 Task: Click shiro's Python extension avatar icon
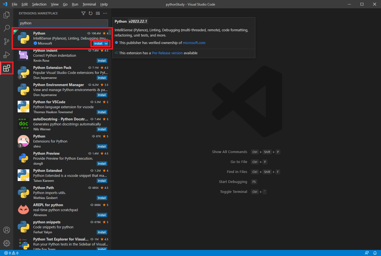[x=23, y=141]
